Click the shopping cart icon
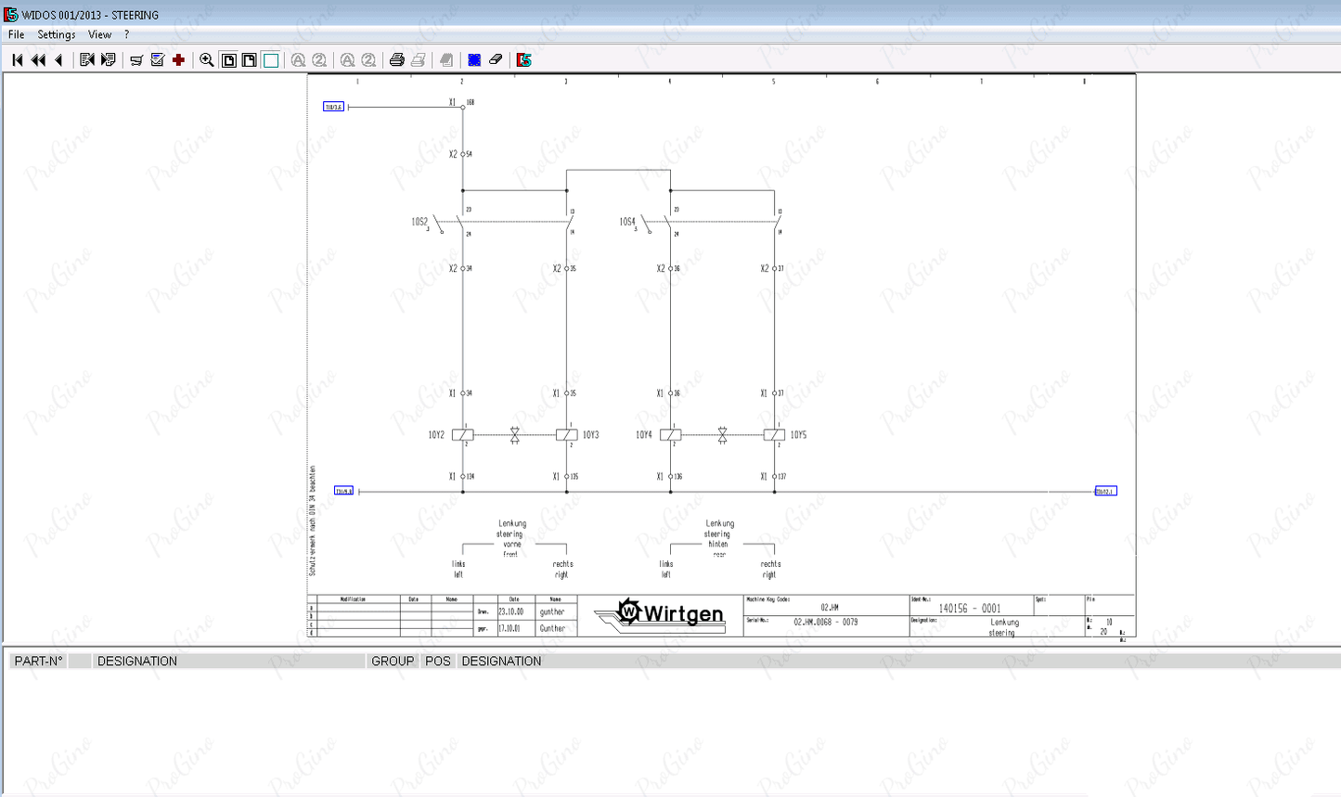Viewport: 1341px width, 797px height. click(x=136, y=60)
